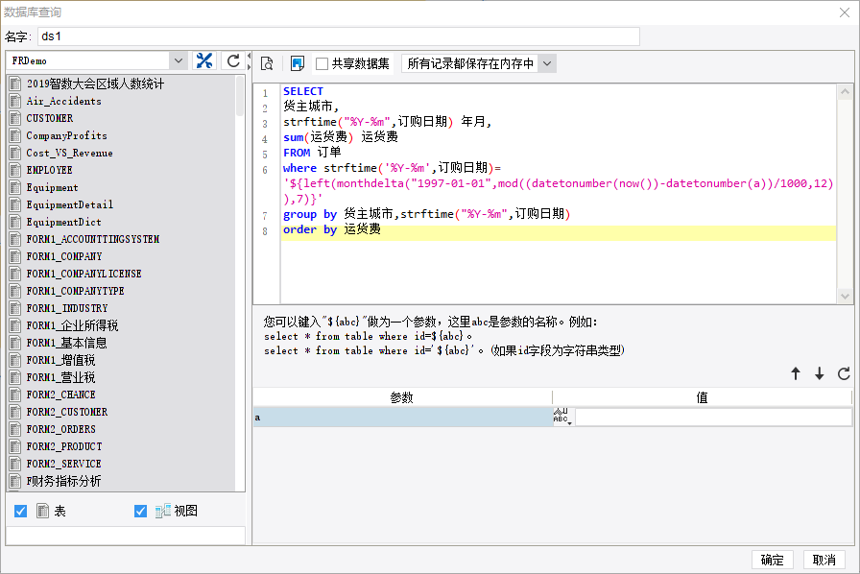Viewport: 860px width, 574px height.
Task: Click the table icon beside FORM2_ORDERS
Action: point(15,429)
